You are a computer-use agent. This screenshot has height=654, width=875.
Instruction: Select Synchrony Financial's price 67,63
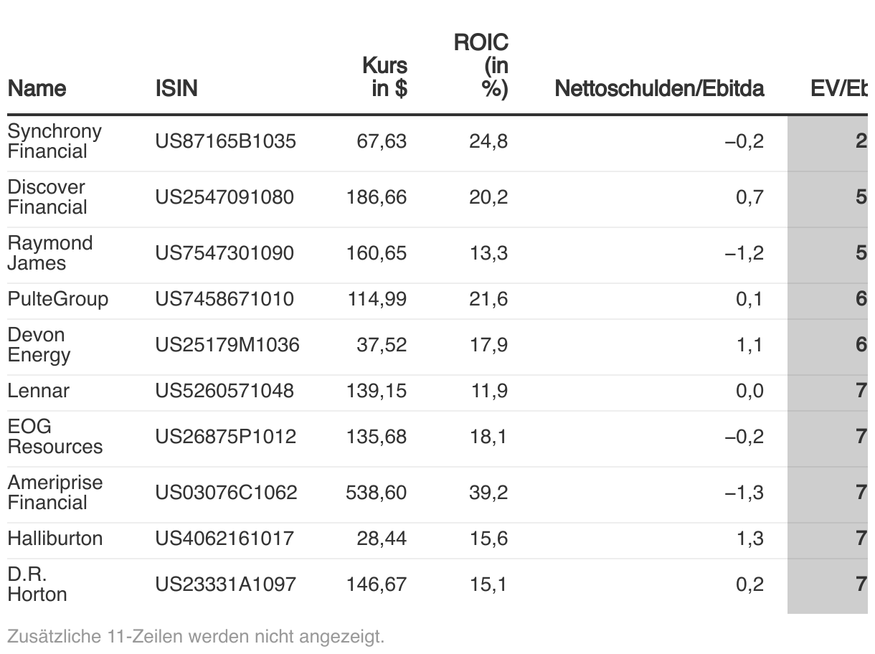tap(382, 141)
